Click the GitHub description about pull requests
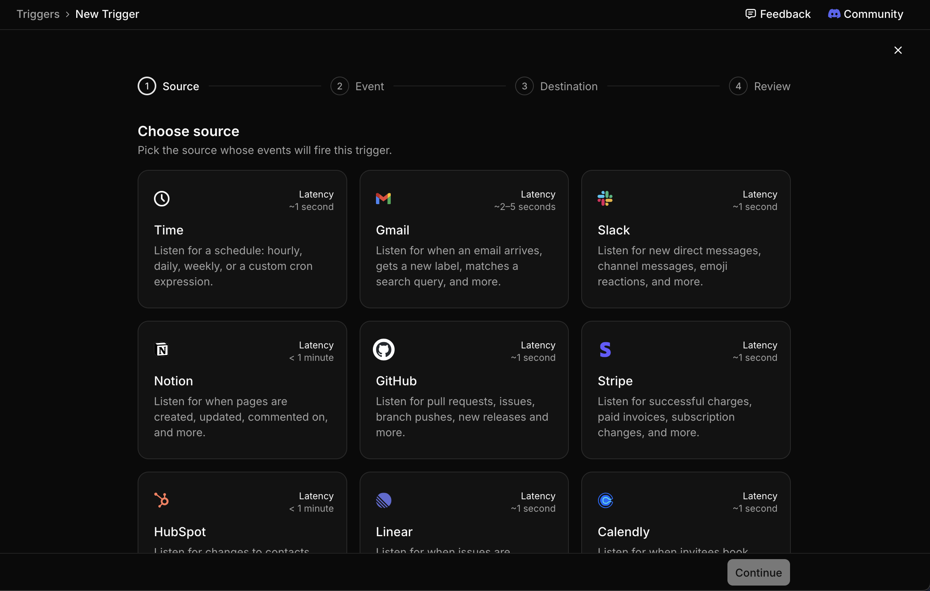This screenshot has width=930, height=591. pyautogui.click(x=462, y=417)
